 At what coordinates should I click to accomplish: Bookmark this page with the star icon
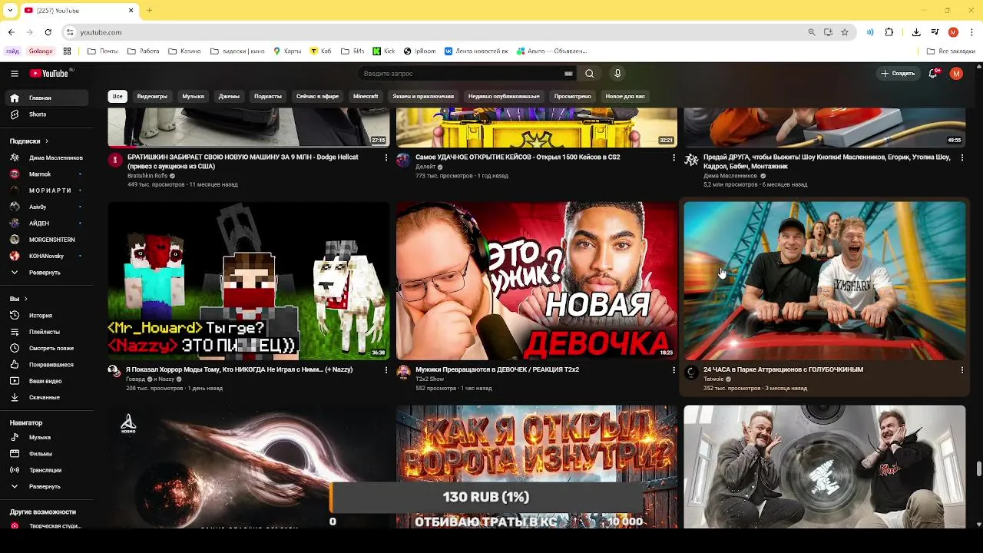click(x=845, y=32)
